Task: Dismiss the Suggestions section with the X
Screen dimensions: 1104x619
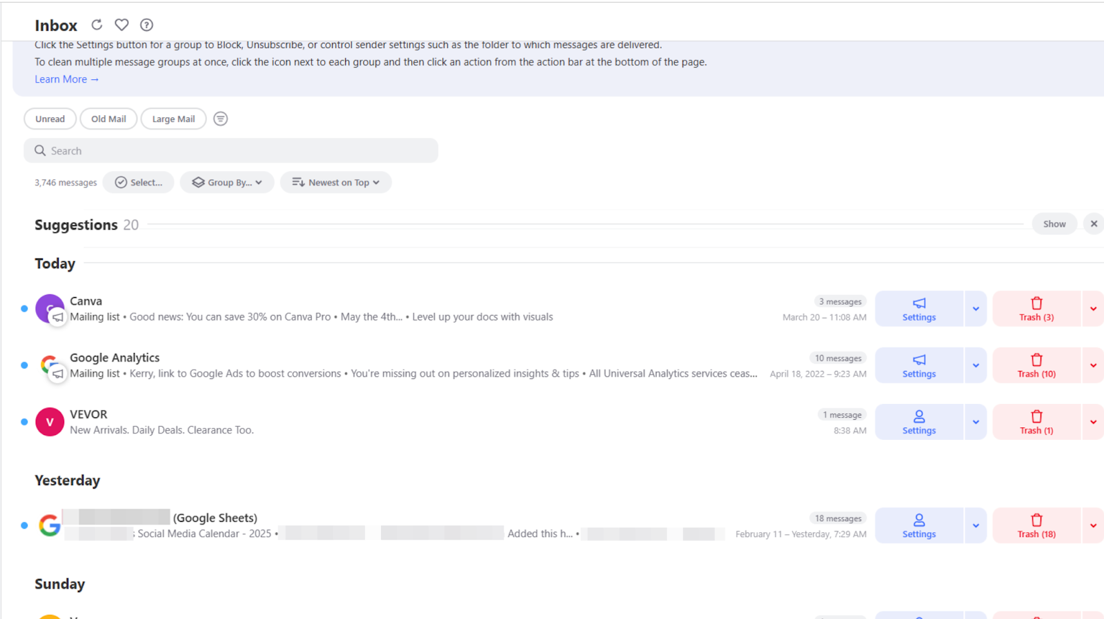Action: click(x=1094, y=224)
